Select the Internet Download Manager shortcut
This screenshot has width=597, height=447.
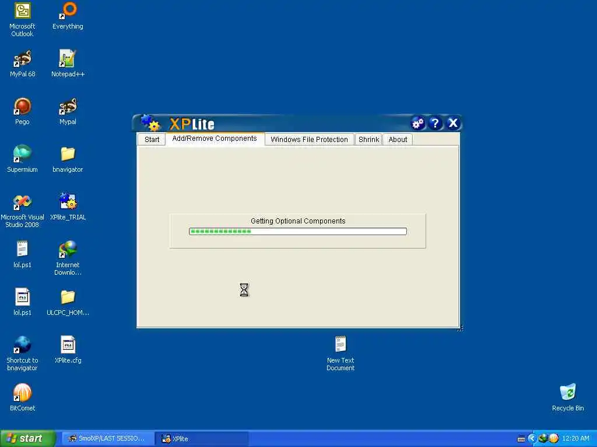coord(68,258)
